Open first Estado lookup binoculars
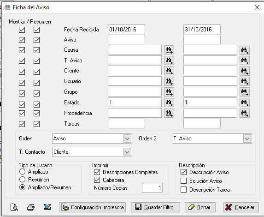 click(169, 102)
